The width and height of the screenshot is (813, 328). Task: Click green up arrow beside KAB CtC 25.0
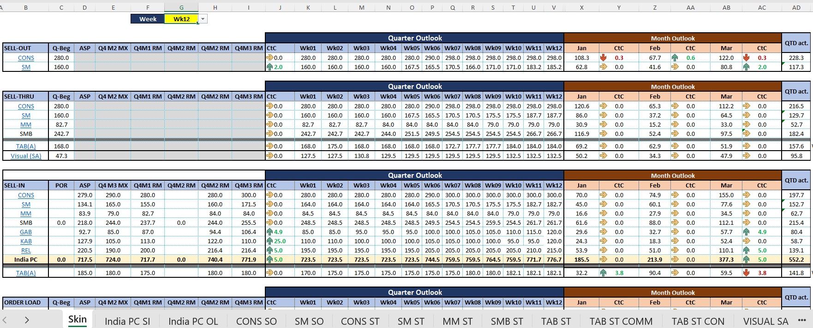tap(270, 241)
